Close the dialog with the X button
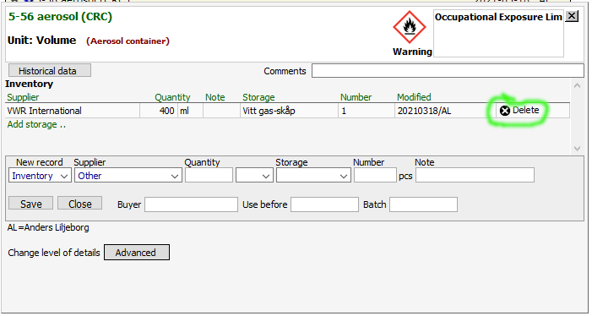 (x=572, y=16)
